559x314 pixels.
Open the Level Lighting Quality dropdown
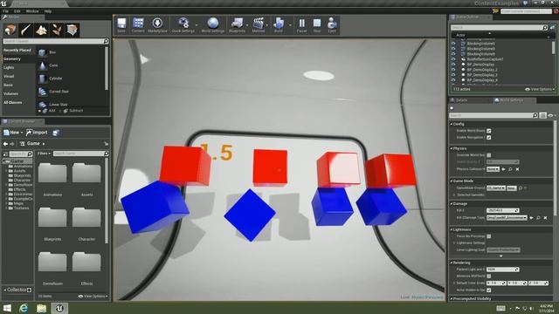[503, 250]
